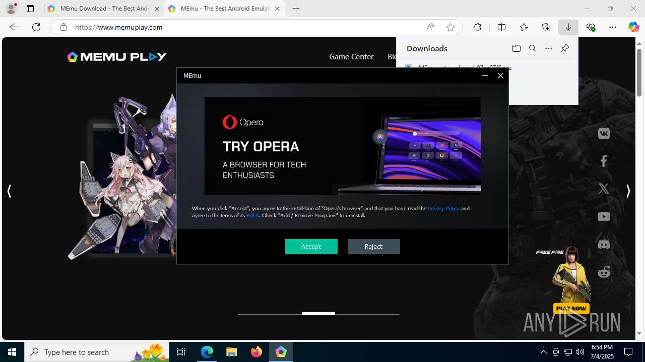Open the VK social icon
This screenshot has width=645, height=362.
point(604,134)
